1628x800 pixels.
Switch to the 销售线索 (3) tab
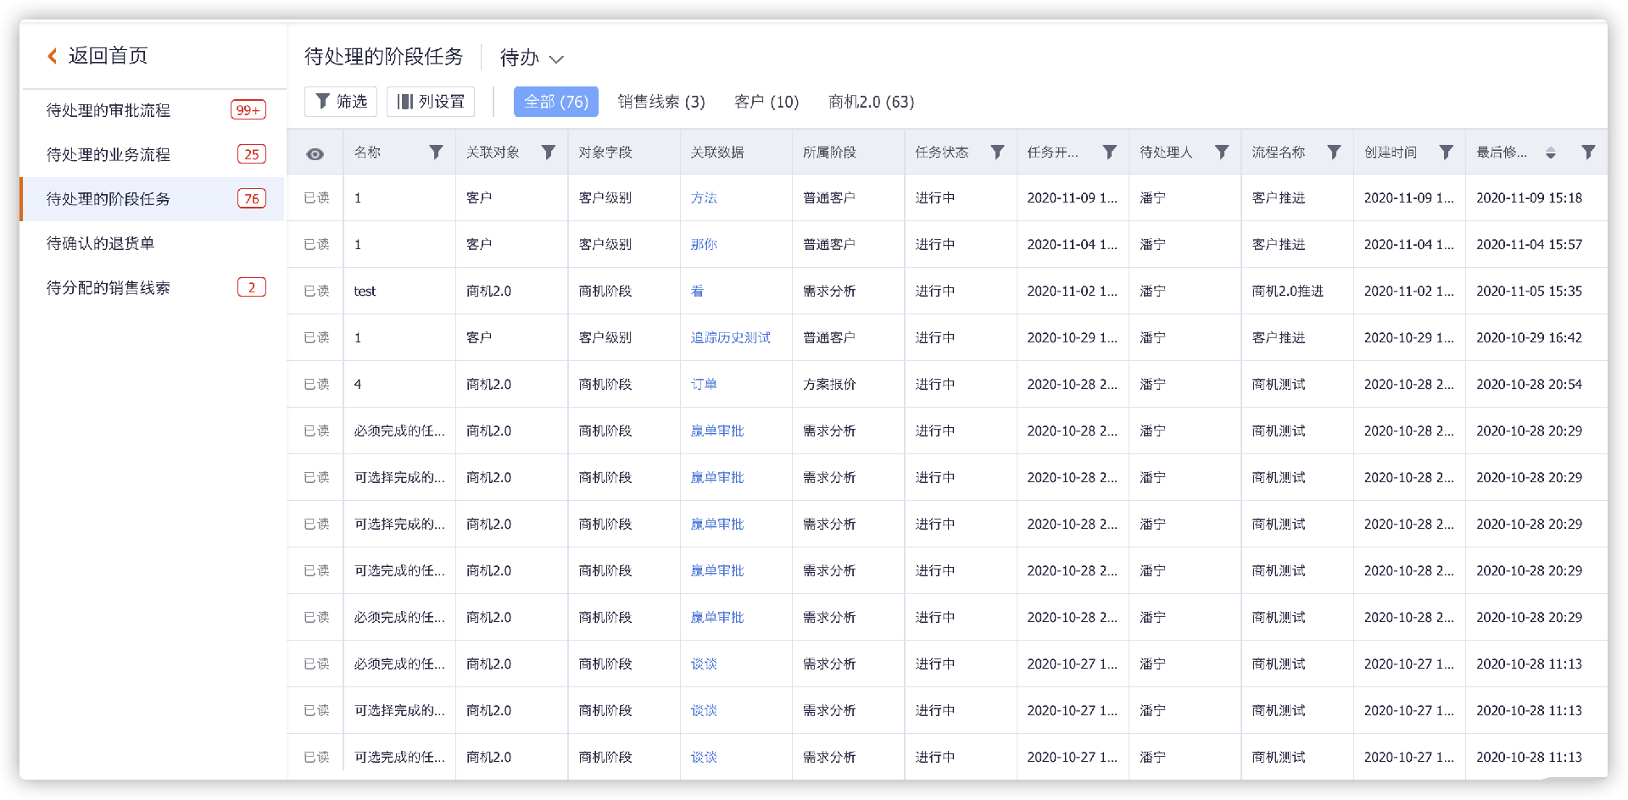[661, 102]
